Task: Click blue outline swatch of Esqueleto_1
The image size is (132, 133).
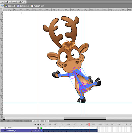Action: pos(41,131)
